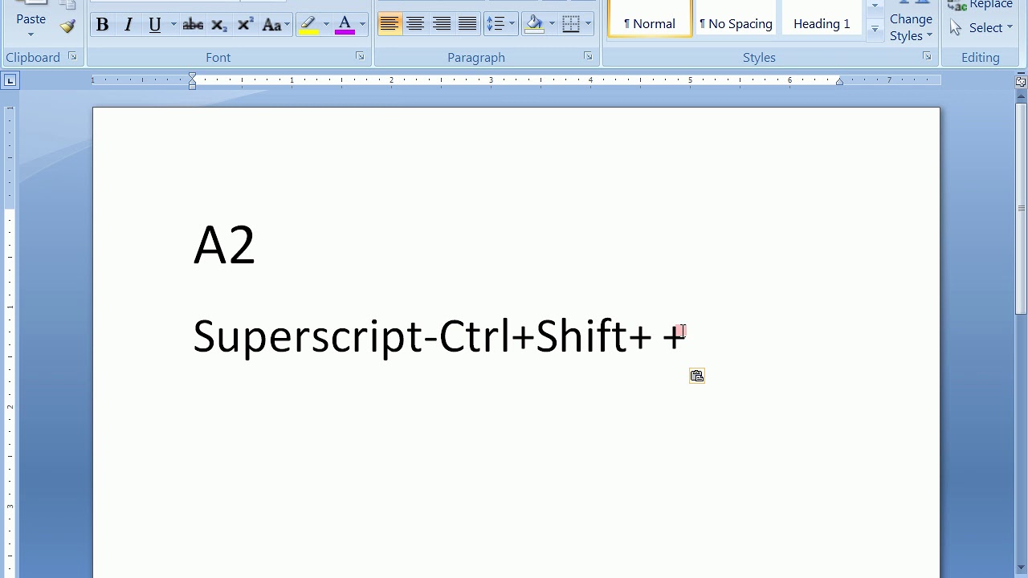Viewport: 1028px width, 578px height.
Task: Apply the yellow text highlight color
Action: [x=308, y=25]
